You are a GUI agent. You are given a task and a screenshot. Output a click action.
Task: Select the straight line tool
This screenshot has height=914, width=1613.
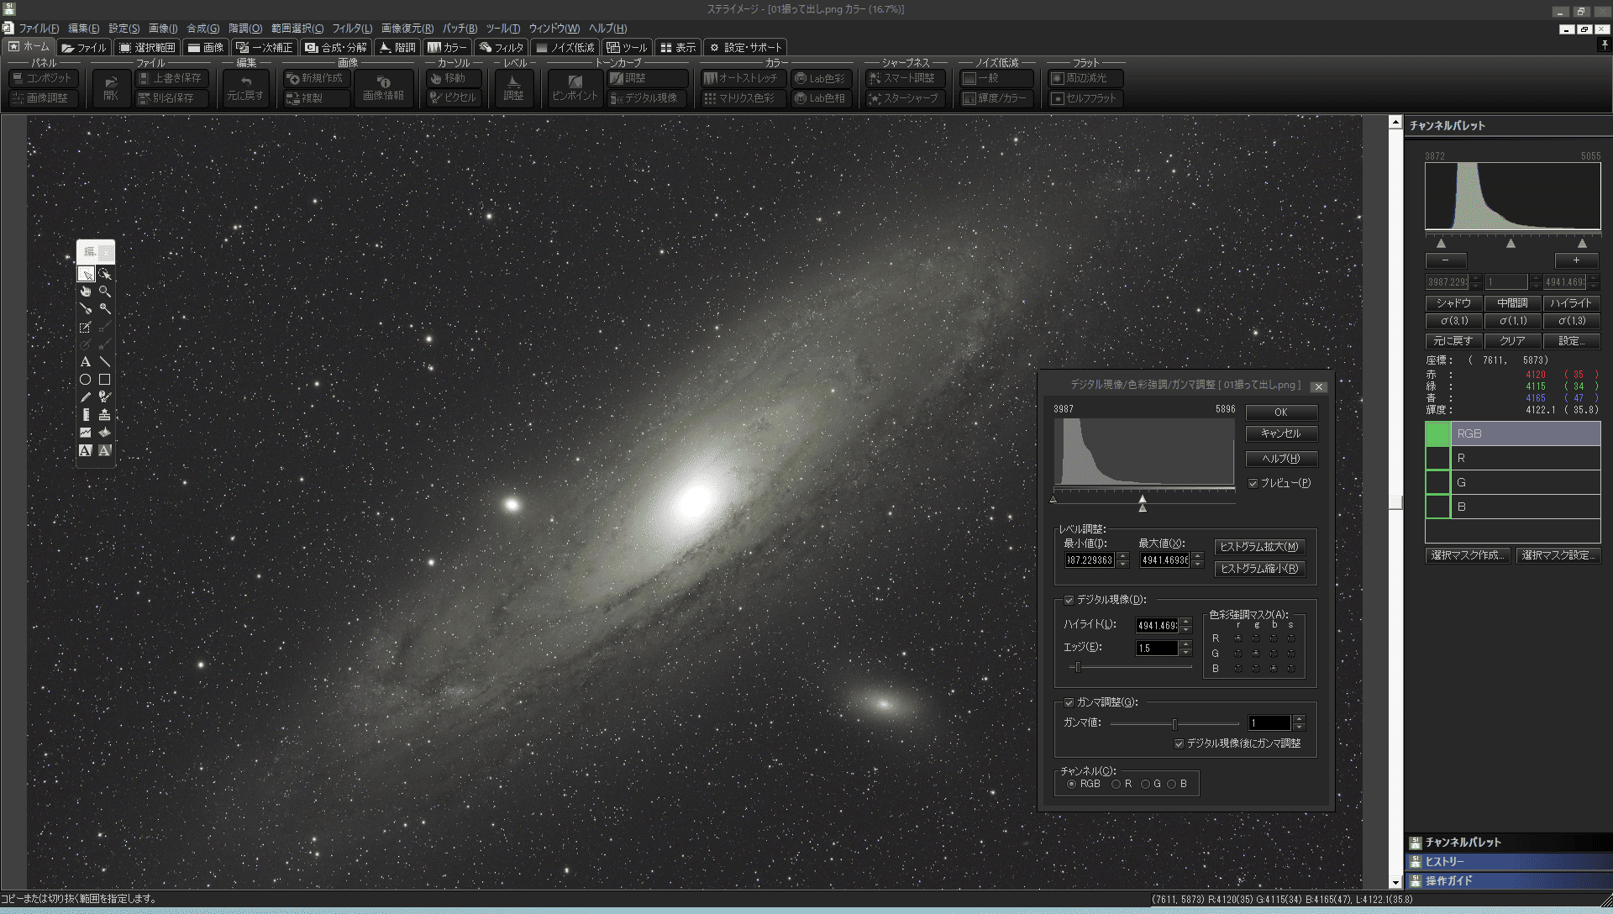tap(105, 362)
